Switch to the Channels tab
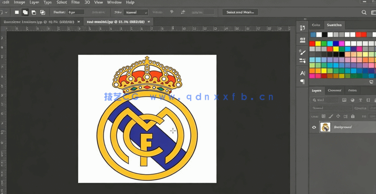 334,90
